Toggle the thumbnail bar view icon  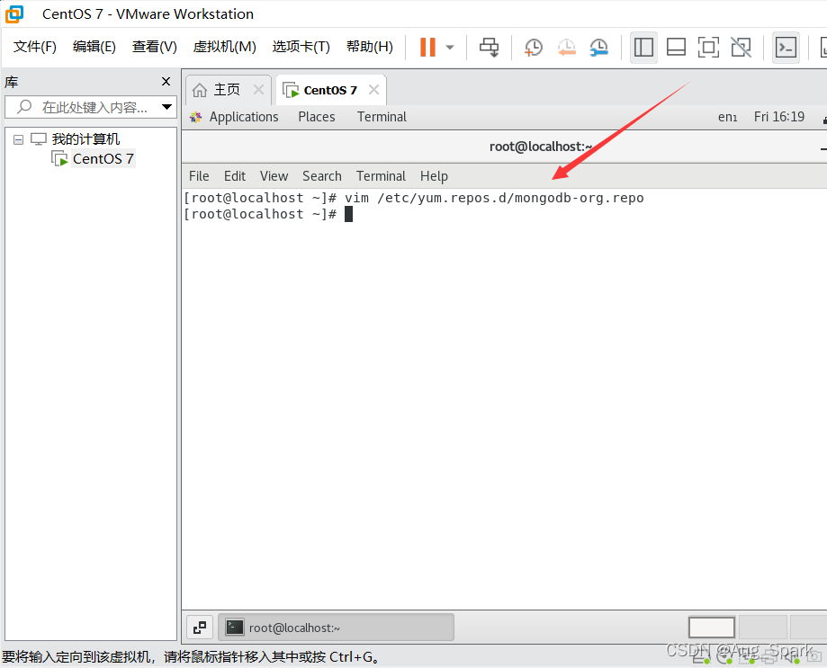tap(676, 47)
